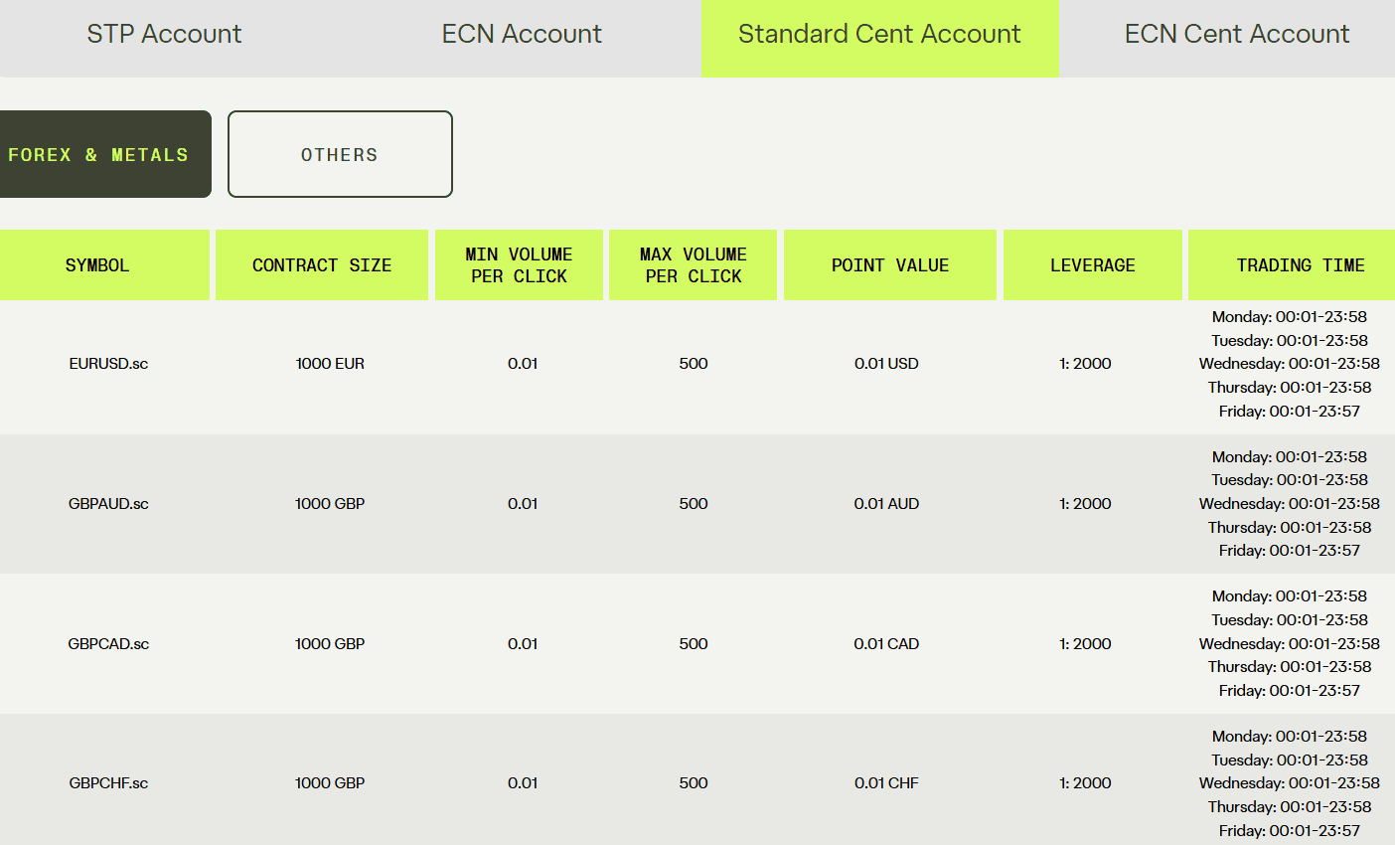Go to the ECN Cent Account tab
This screenshot has height=845, width=1395.
click(x=1236, y=35)
